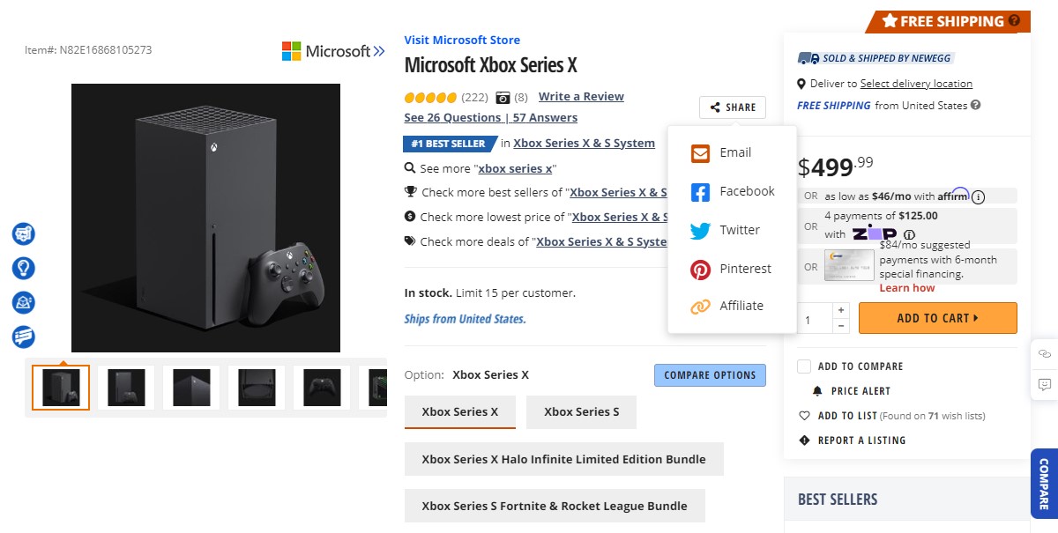This screenshot has width=1058, height=533.
Task: Enable the Add to Compare checkbox
Action: point(803,366)
